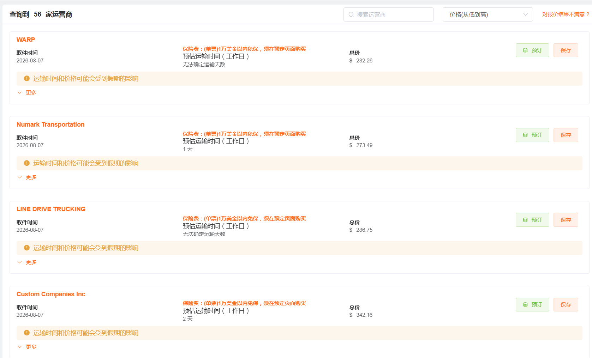Click the warning icon in WARP holiday notice
The width and height of the screenshot is (592, 358).
click(x=27, y=78)
